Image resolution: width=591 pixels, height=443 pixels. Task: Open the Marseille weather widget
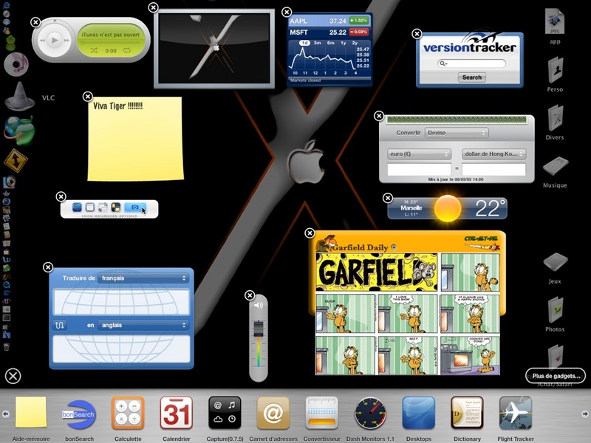(448, 208)
